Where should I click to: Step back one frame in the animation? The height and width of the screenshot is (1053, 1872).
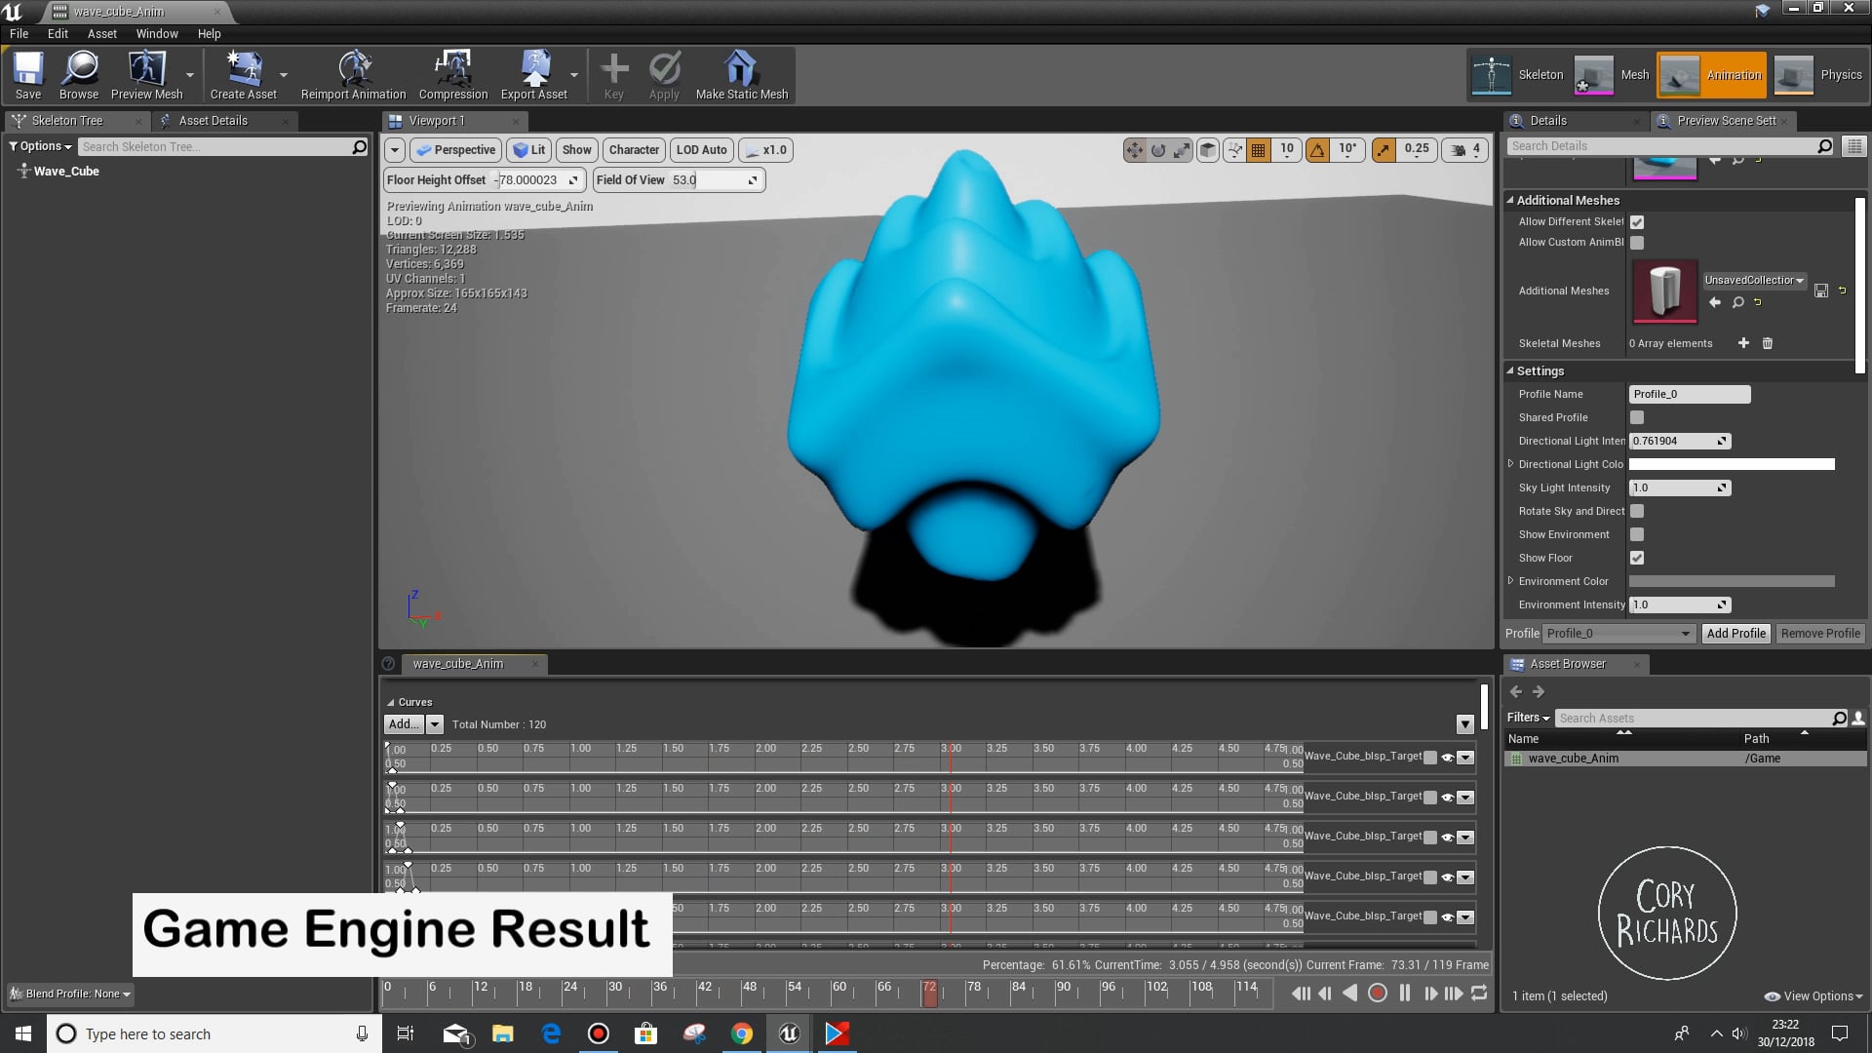point(1325,993)
